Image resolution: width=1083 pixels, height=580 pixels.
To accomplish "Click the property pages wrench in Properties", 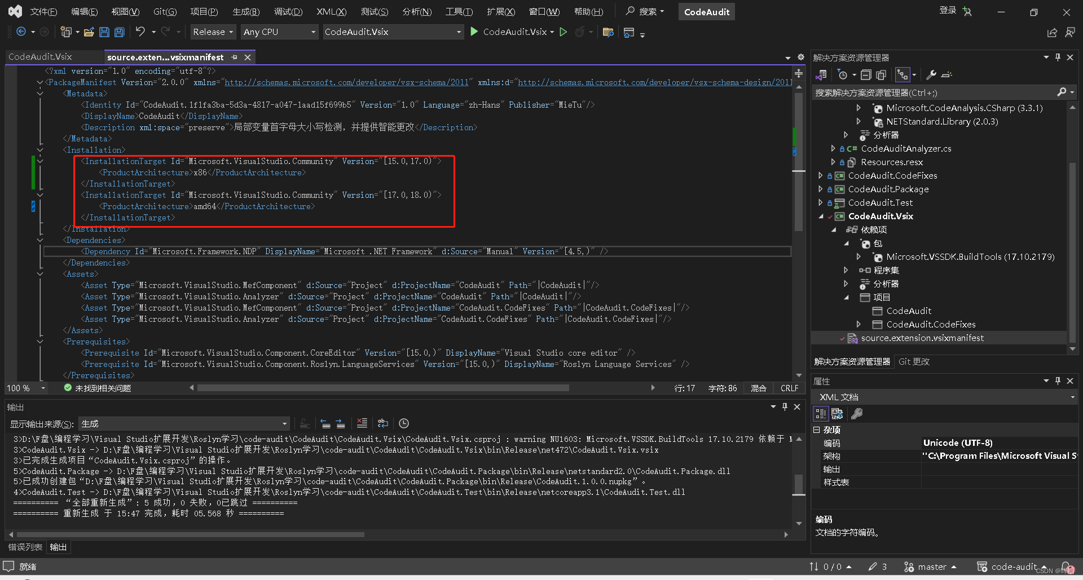I will click(x=857, y=414).
